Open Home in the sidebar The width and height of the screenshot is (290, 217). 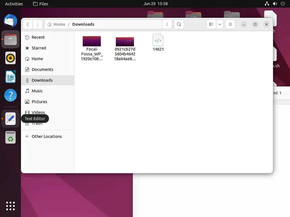point(48,59)
